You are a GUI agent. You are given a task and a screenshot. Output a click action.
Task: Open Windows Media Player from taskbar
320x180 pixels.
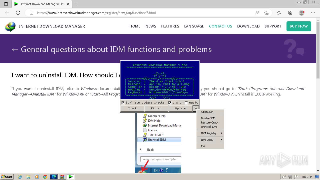[x=37, y=177]
